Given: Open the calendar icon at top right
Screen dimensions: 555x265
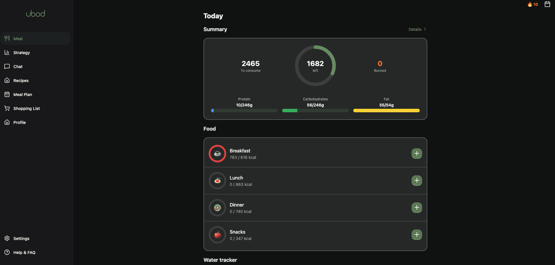Looking at the screenshot, I should pos(547,4).
